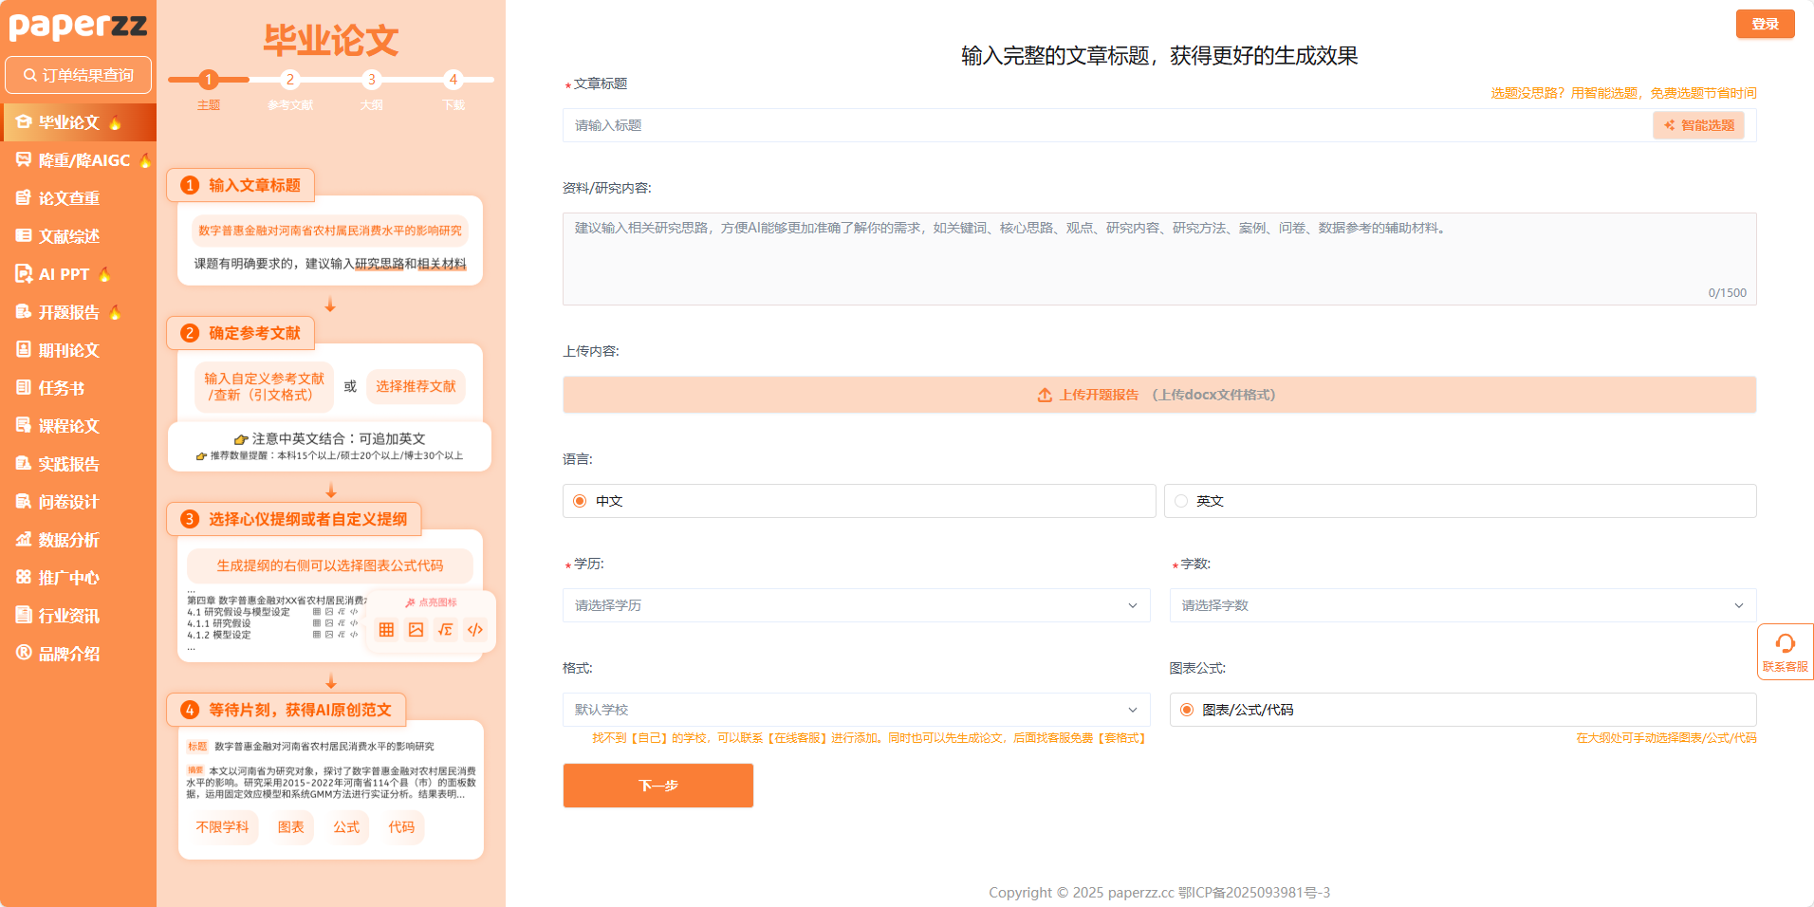Image resolution: width=1814 pixels, height=907 pixels.
Task: Go to 论文查重 sidebar item
Action: click(68, 198)
